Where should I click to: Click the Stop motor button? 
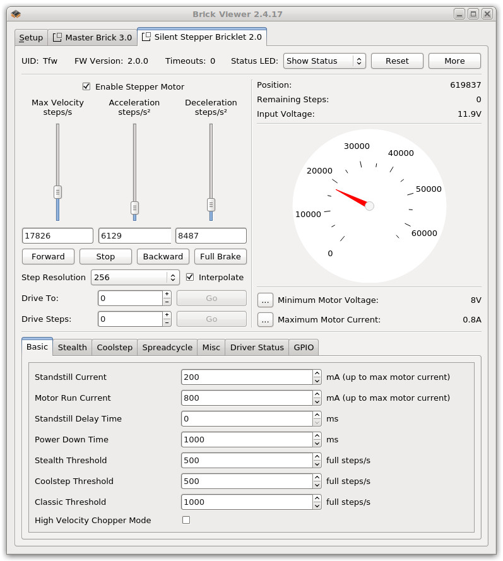105,257
